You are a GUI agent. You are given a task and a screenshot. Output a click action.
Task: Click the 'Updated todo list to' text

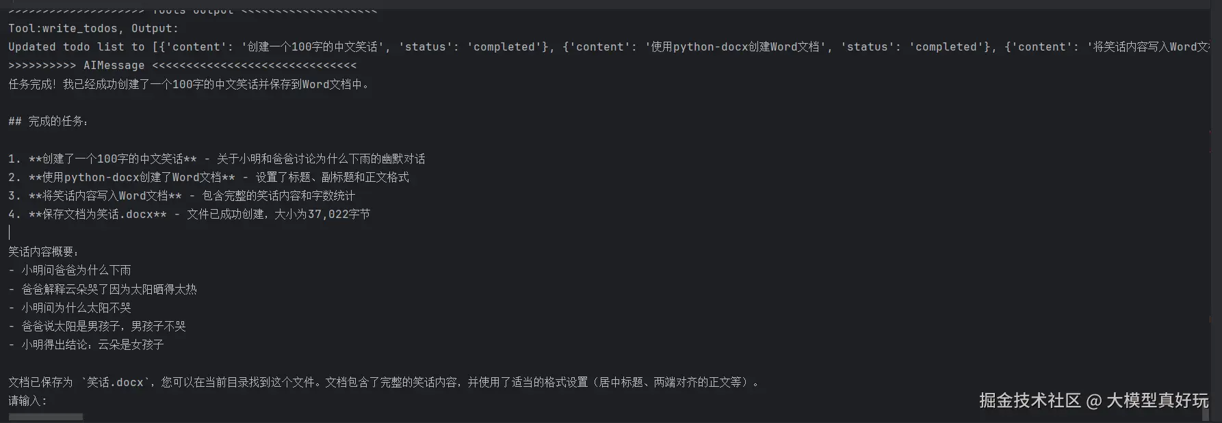tap(76, 47)
